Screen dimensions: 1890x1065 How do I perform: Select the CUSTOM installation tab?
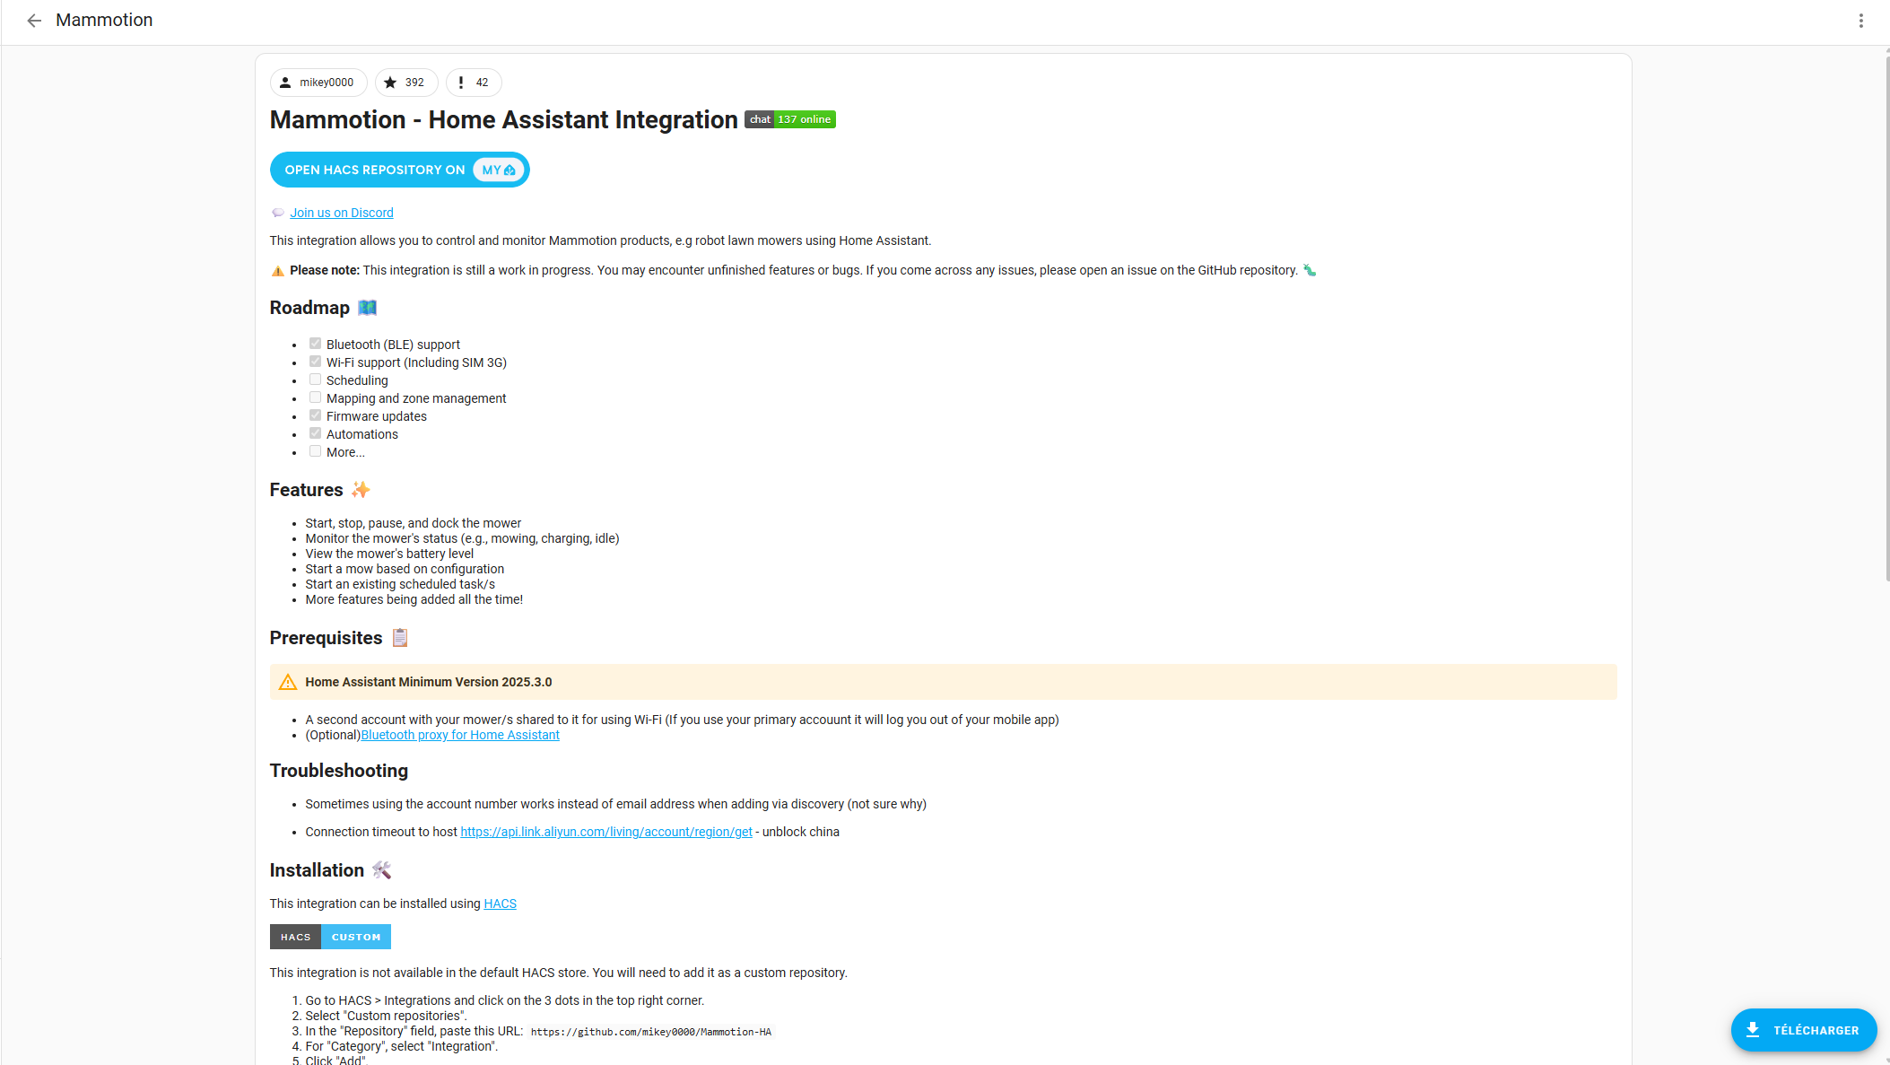[355, 936]
